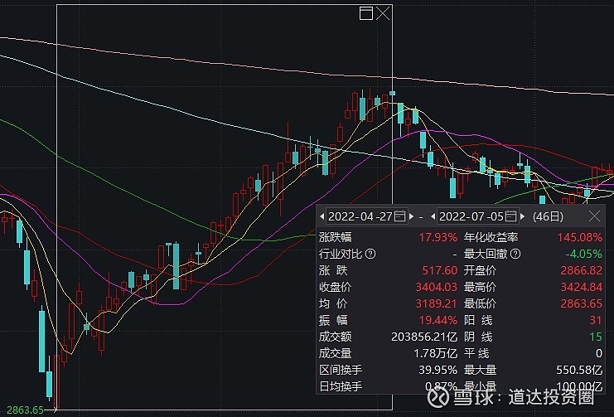Open help icon beside 最大回撤
The width and height of the screenshot is (614, 417).
pos(515,254)
